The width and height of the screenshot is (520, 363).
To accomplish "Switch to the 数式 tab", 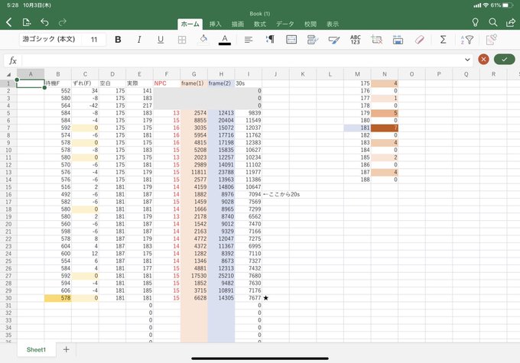I will coord(260,24).
